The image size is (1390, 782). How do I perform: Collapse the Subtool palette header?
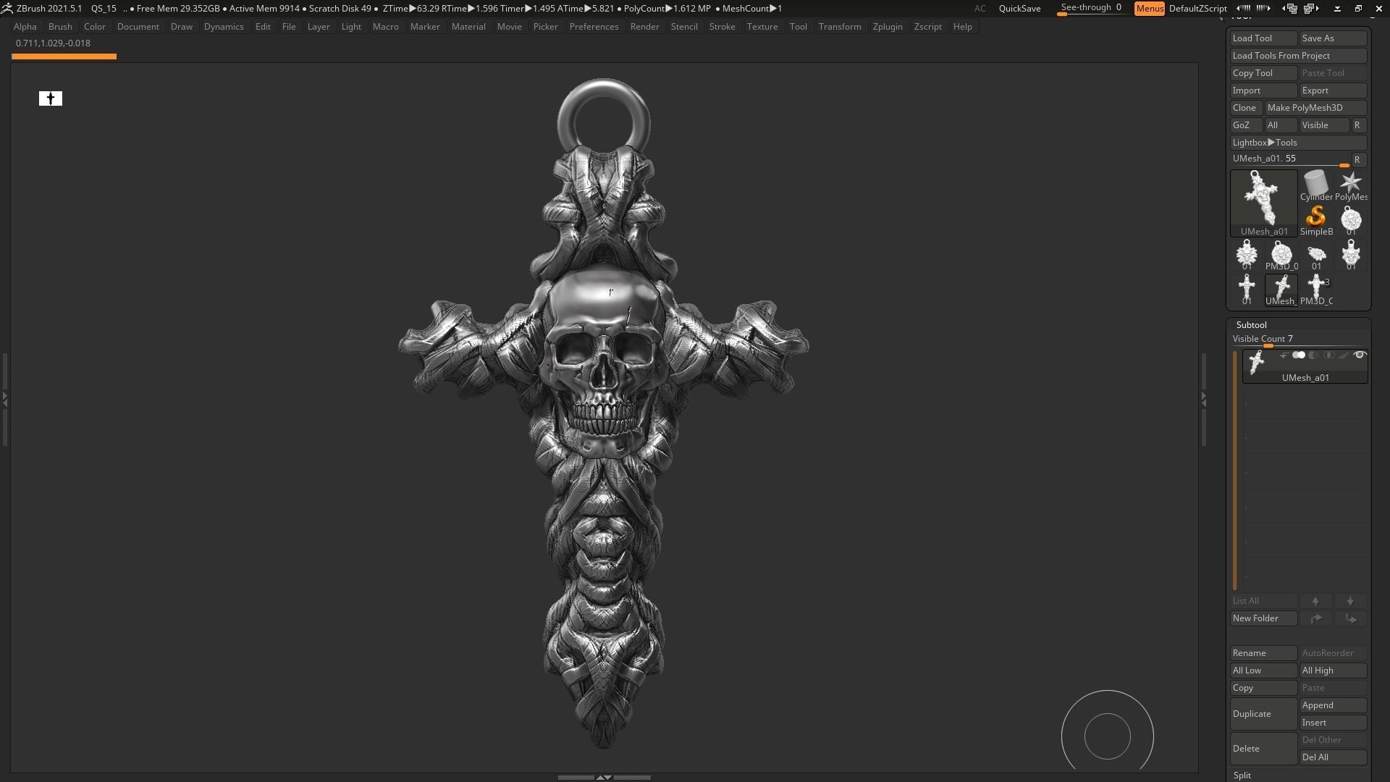pos(1252,324)
